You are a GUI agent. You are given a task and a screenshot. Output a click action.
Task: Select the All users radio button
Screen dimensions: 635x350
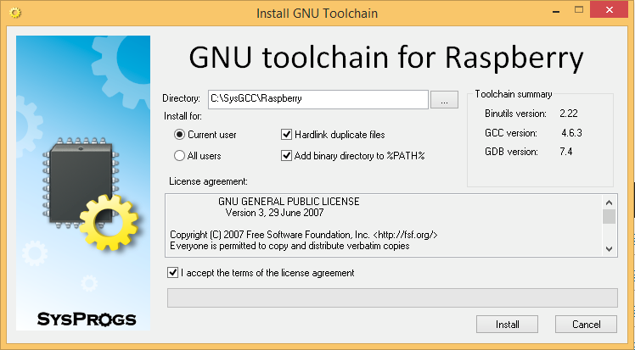pyautogui.click(x=179, y=156)
